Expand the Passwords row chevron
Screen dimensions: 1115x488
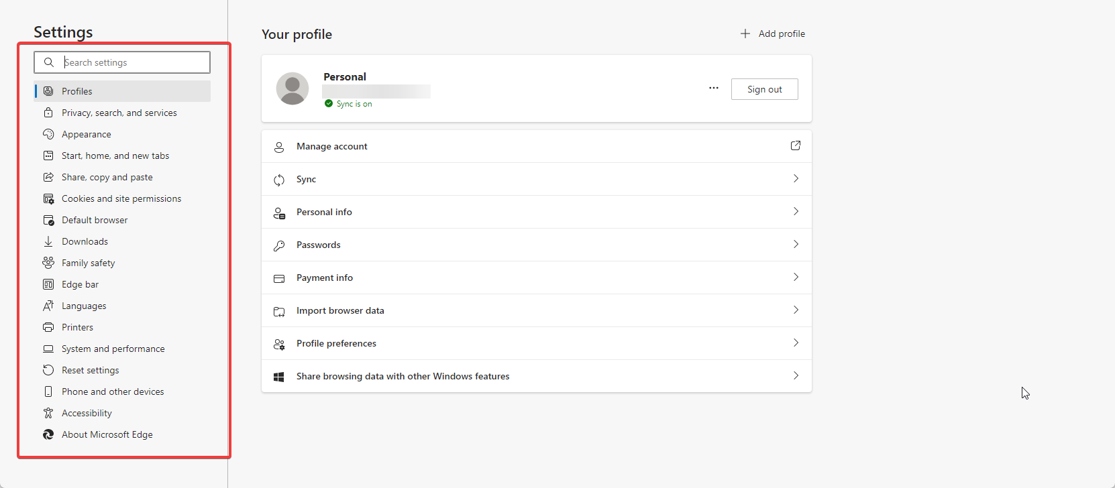coord(796,244)
